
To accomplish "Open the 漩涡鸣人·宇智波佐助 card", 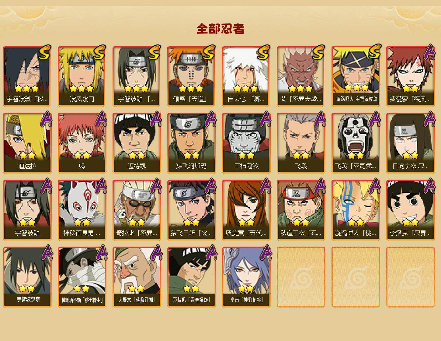I will [x=356, y=76].
